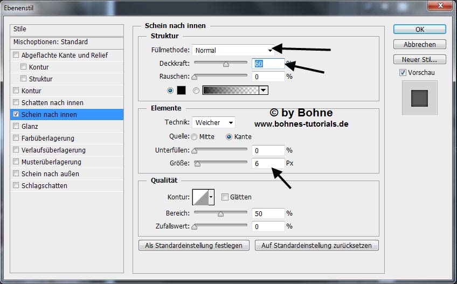This screenshot has height=284, width=457.
Task: Select the gradient color radio button
Action: [x=196, y=91]
